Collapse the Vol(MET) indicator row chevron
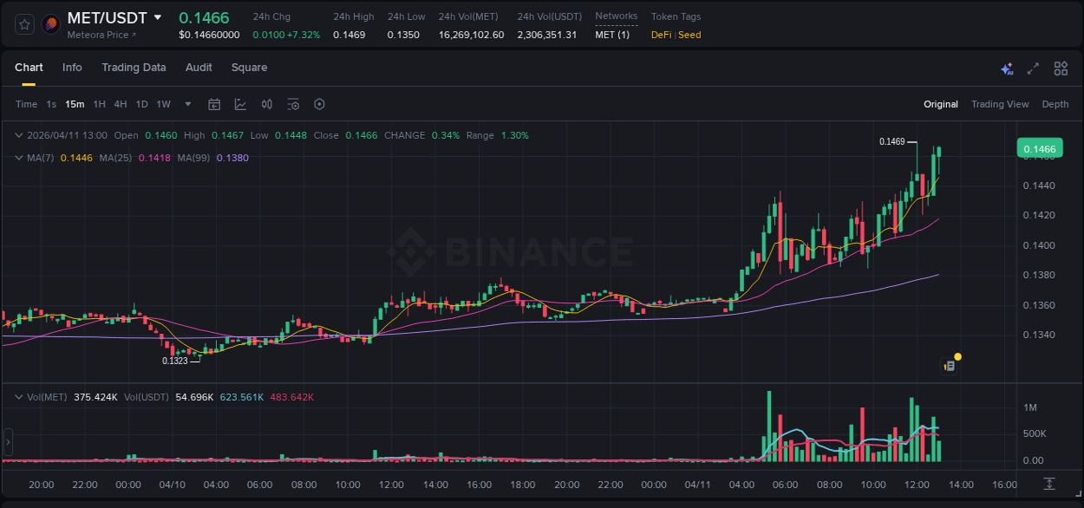1084x508 pixels. [19, 397]
